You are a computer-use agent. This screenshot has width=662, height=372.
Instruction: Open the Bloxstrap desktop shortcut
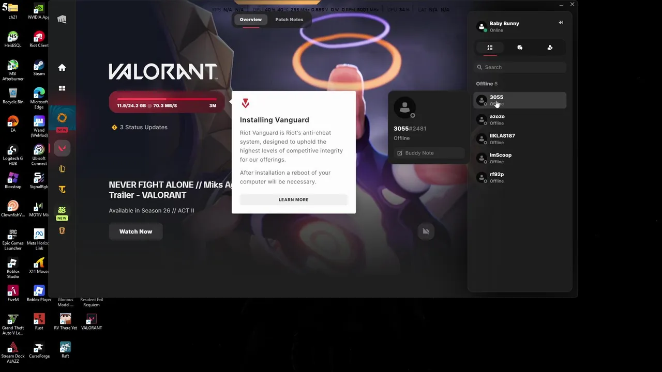[13, 181]
